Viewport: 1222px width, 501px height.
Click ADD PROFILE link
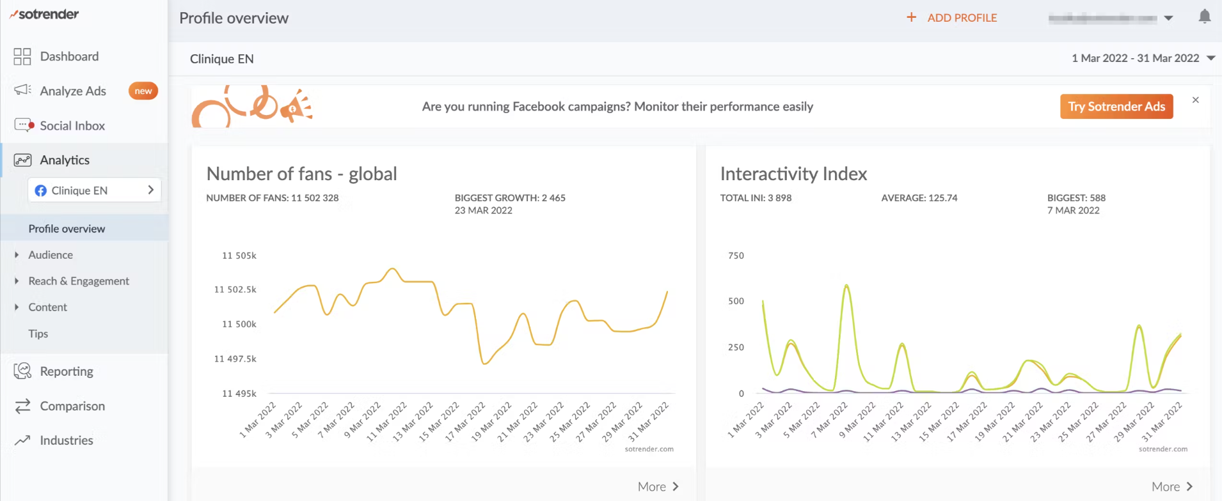tap(952, 18)
